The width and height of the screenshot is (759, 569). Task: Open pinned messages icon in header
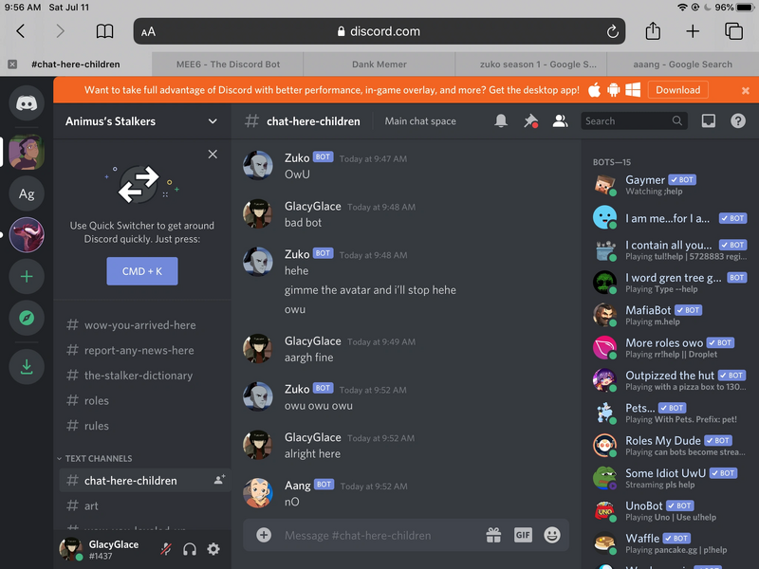tap(530, 121)
